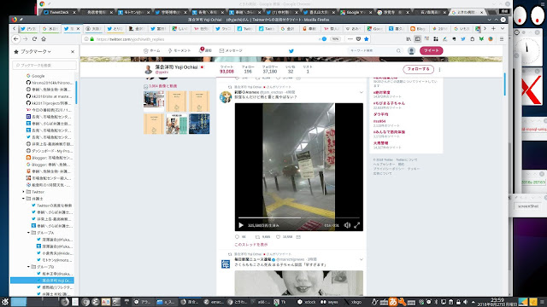This screenshot has height=307, width=547.
Task: Close the bookmarks sidebar
Action: (73, 51)
